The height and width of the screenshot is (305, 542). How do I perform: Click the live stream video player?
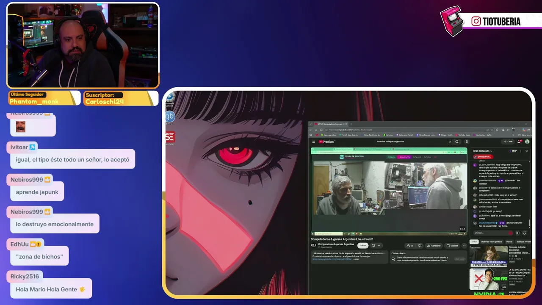click(389, 191)
